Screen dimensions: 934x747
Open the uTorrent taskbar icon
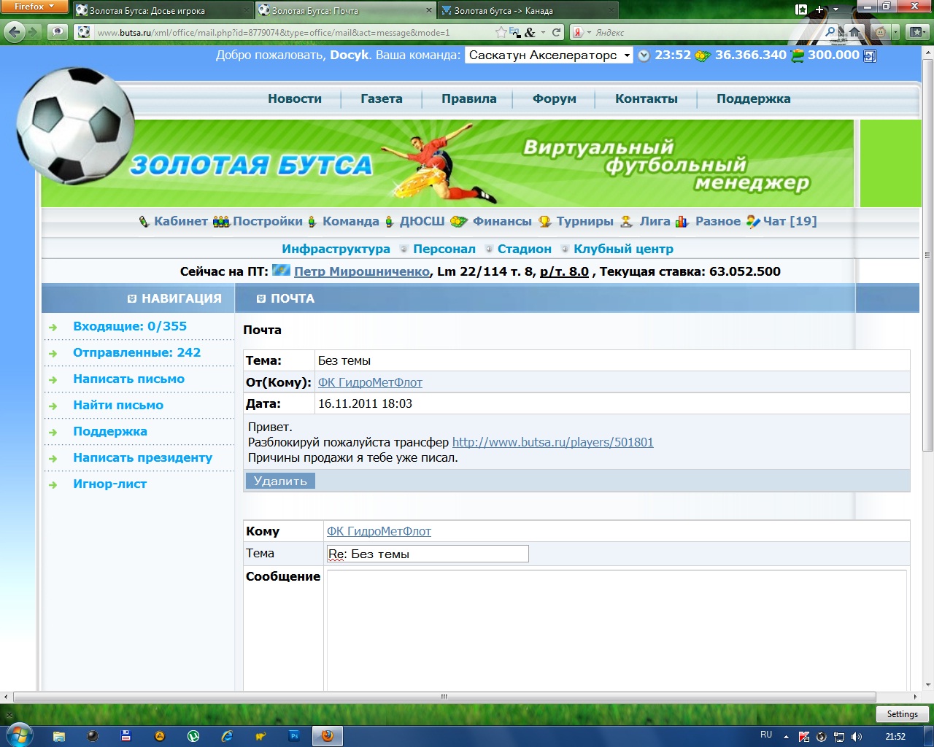pyautogui.click(x=193, y=736)
